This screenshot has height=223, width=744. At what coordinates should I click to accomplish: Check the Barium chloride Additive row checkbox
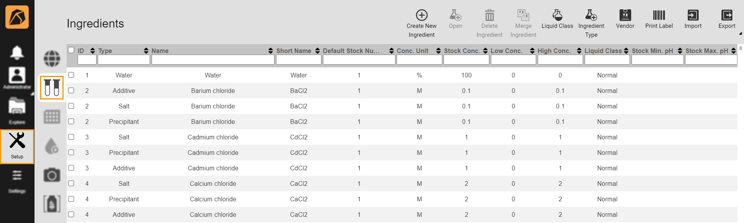71,90
